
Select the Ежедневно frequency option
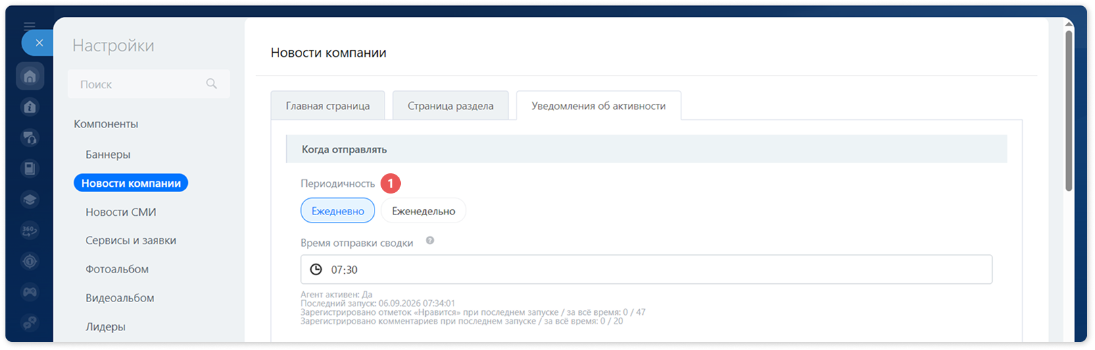click(x=337, y=210)
